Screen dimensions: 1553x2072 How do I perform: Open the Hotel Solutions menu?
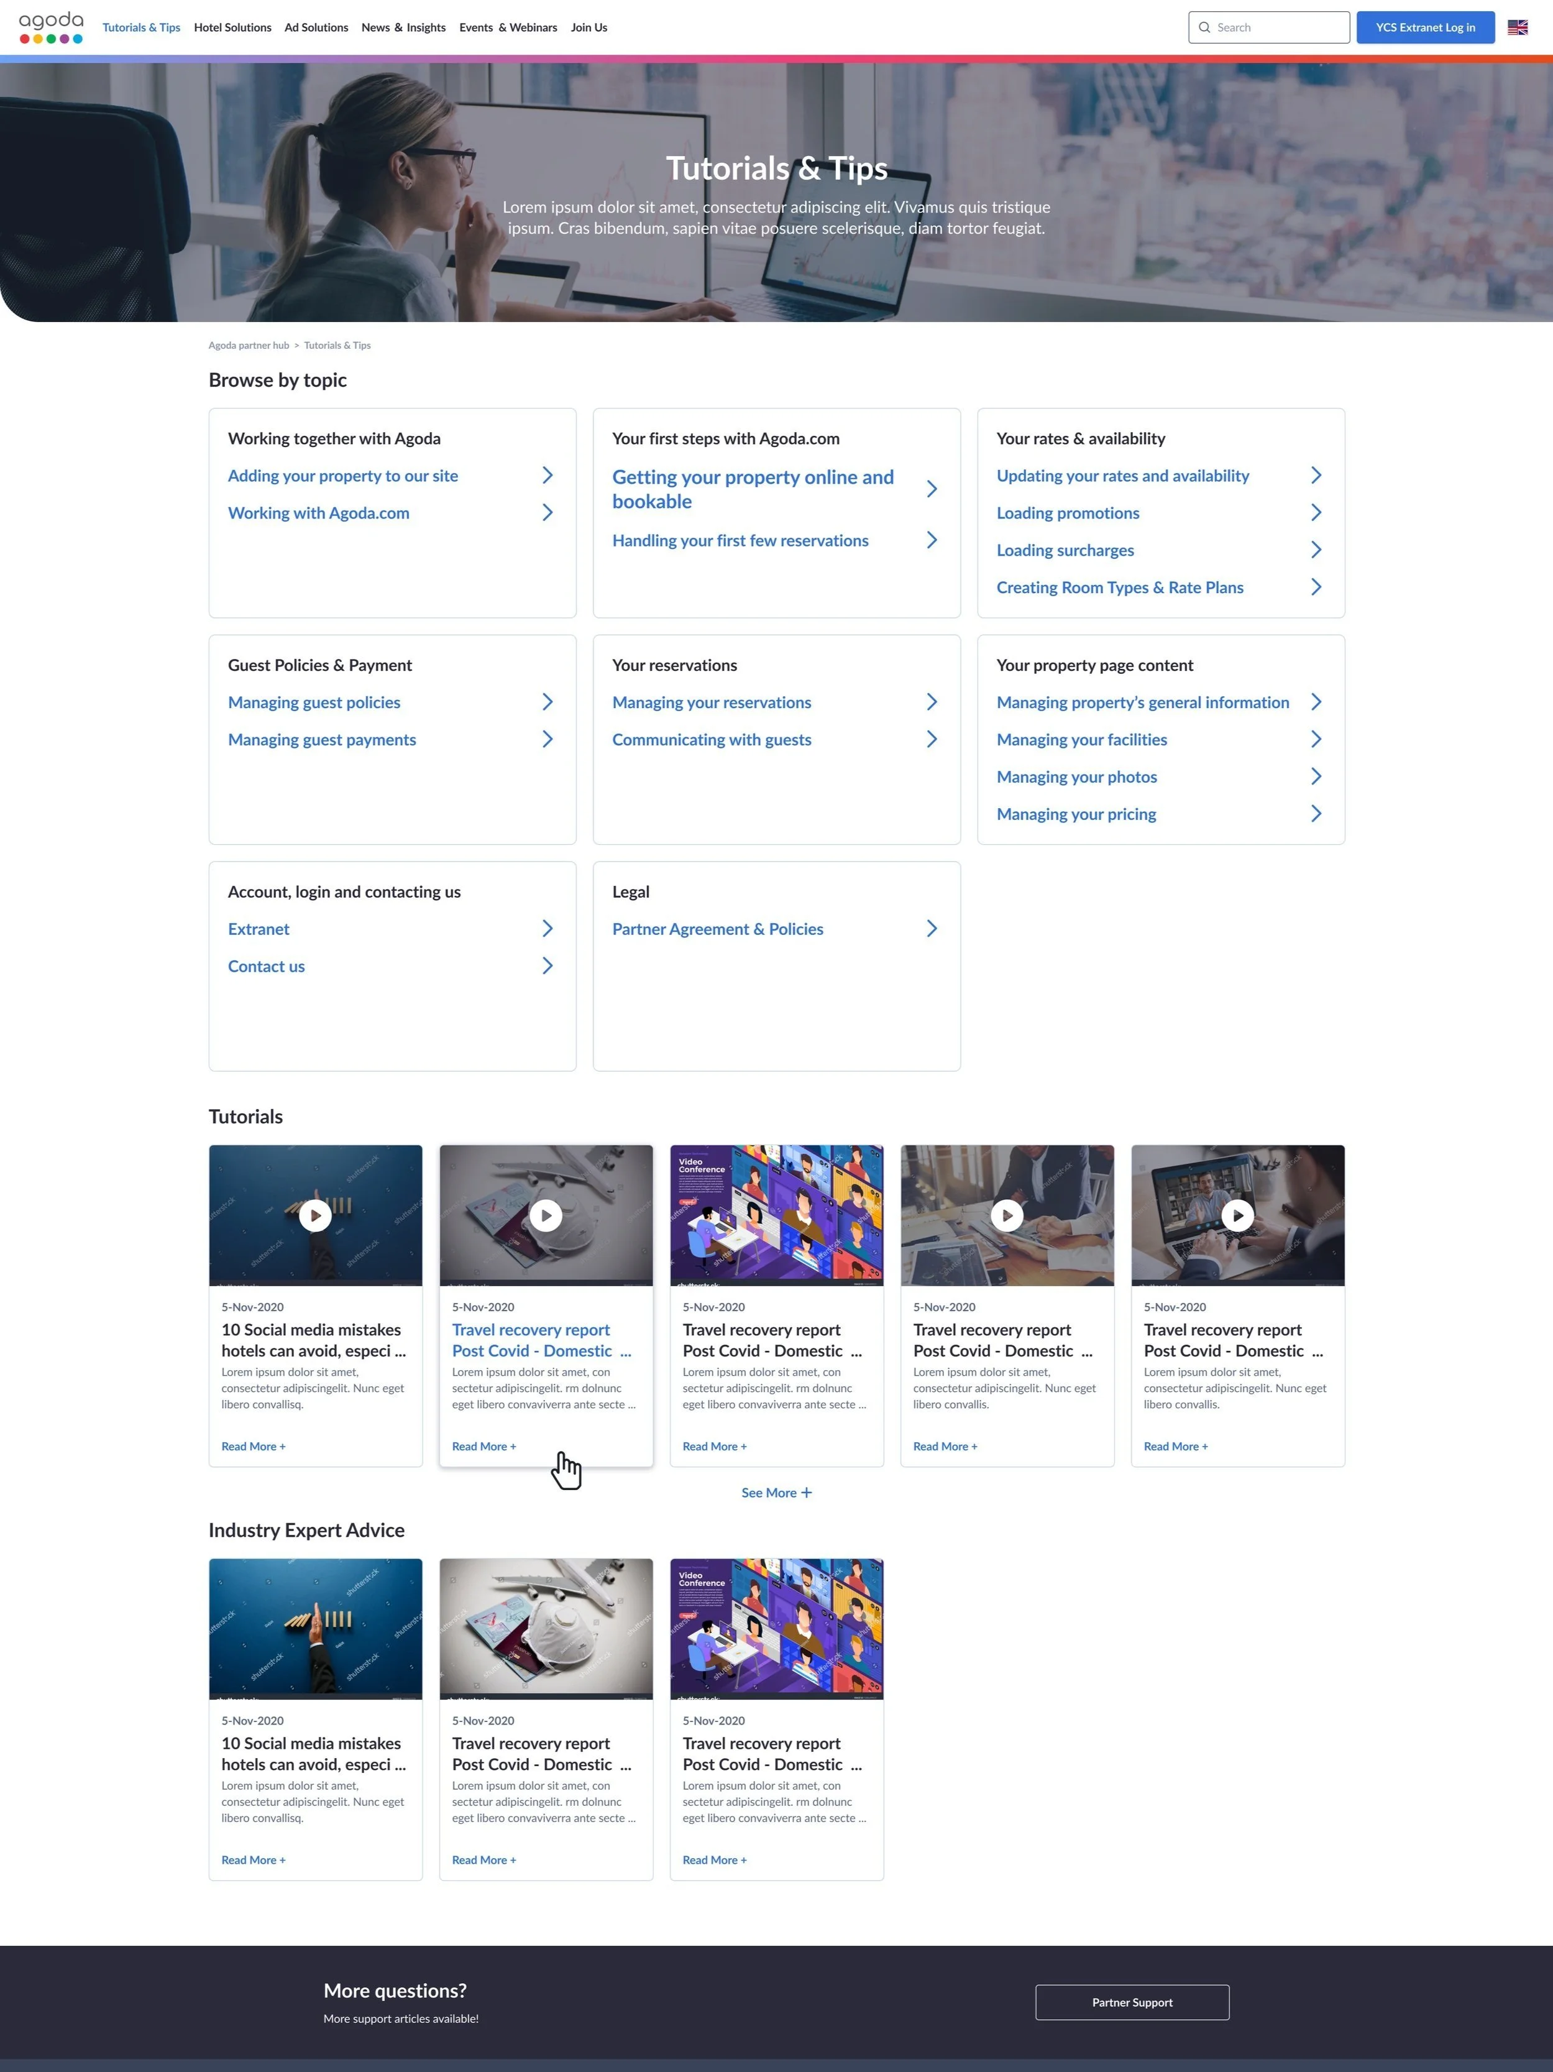[233, 27]
